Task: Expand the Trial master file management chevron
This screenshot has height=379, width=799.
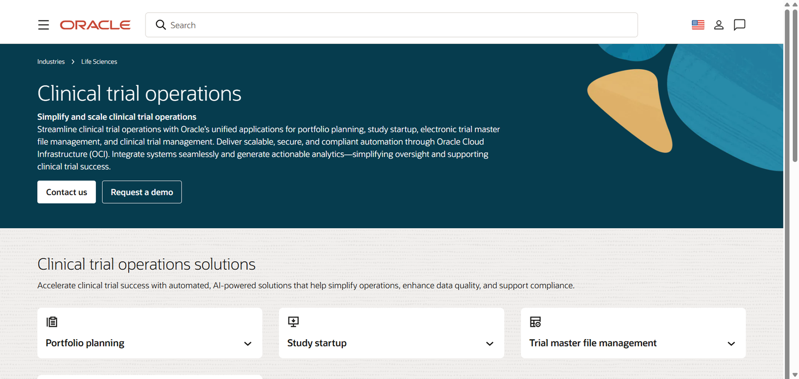Action: click(731, 344)
